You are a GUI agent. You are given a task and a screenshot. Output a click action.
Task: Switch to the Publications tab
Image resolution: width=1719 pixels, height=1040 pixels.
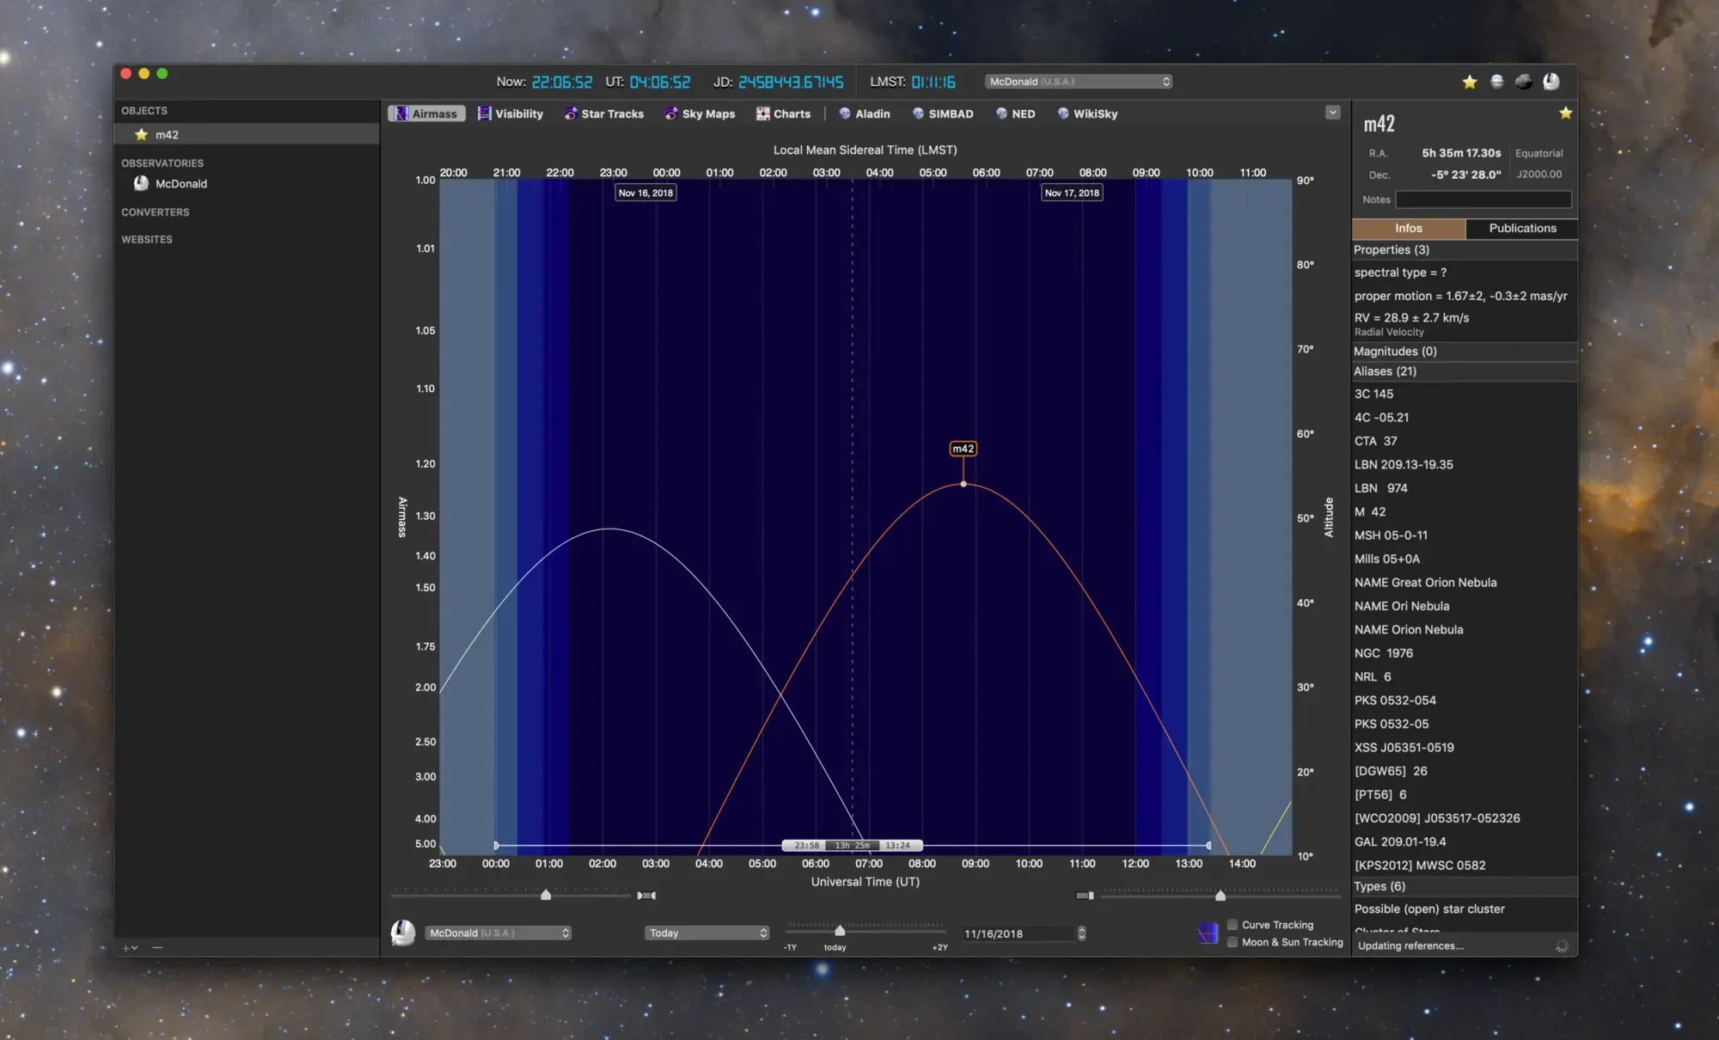tap(1521, 228)
